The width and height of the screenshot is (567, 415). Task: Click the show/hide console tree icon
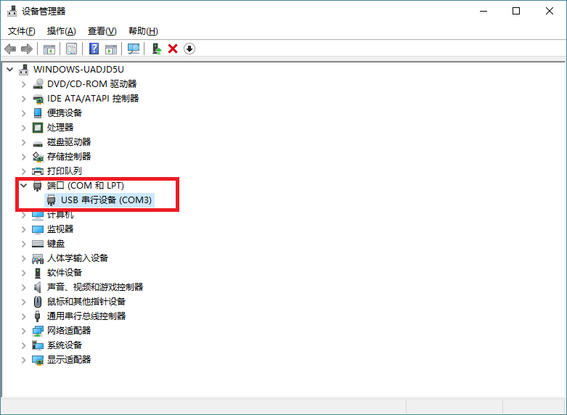[x=49, y=49]
